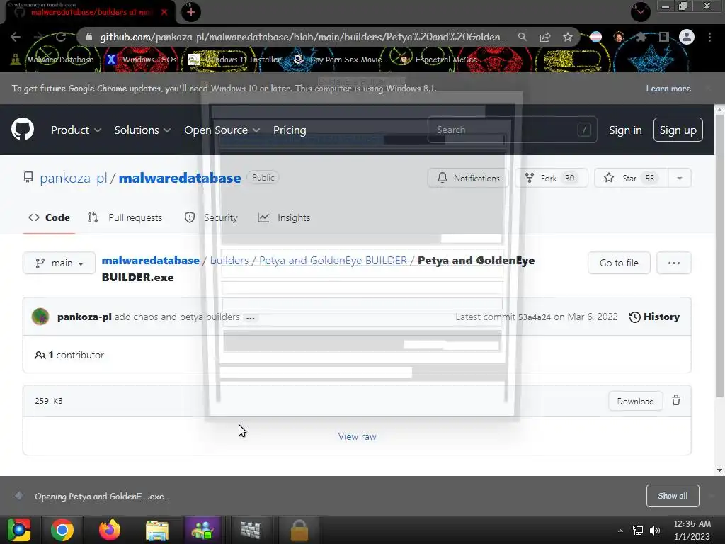Click the zoom magnifier icon in the address bar

point(523,37)
